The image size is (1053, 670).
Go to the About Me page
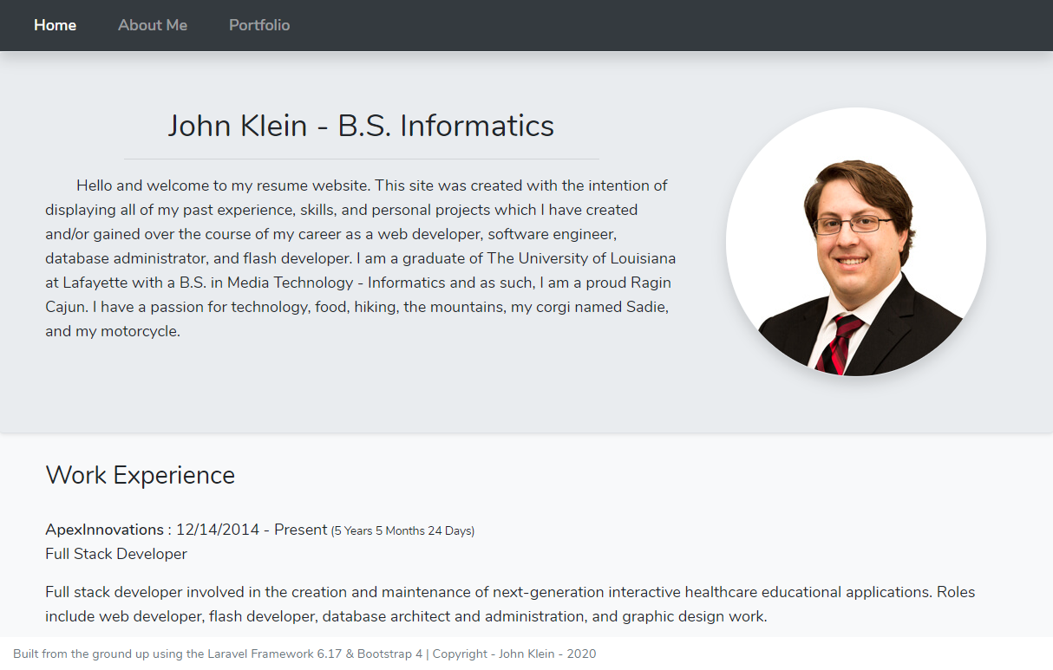coord(153,25)
